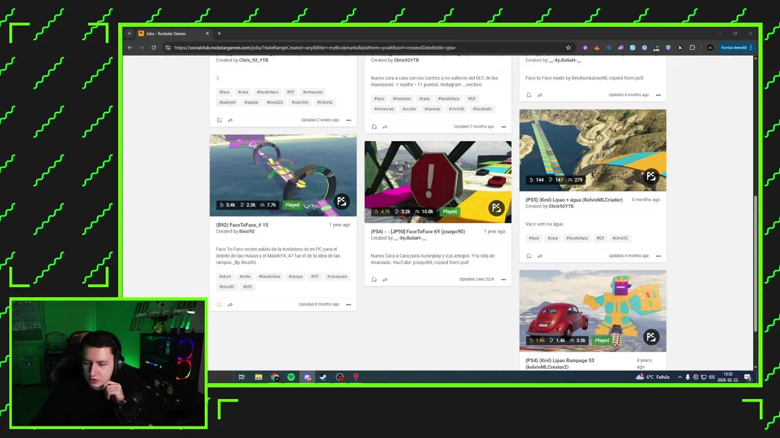Toggle bookmark on Lipao + água job
Screen dimensions: 780x438
click(x=529, y=256)
